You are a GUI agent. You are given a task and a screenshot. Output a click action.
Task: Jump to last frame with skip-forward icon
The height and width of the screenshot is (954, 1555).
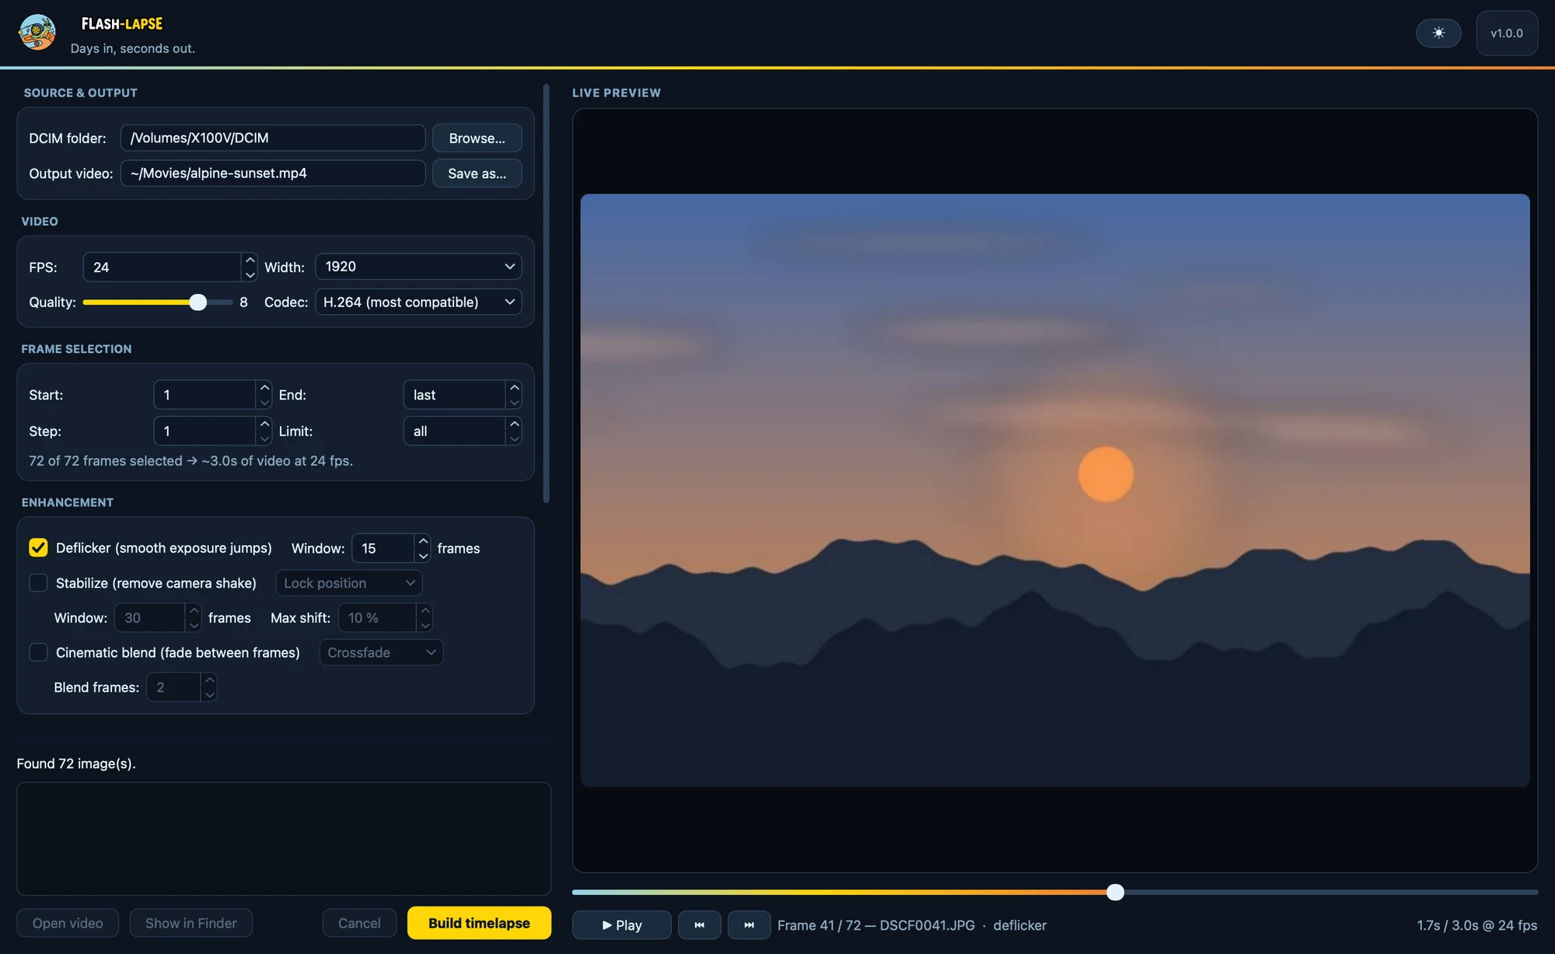point(749,924)
